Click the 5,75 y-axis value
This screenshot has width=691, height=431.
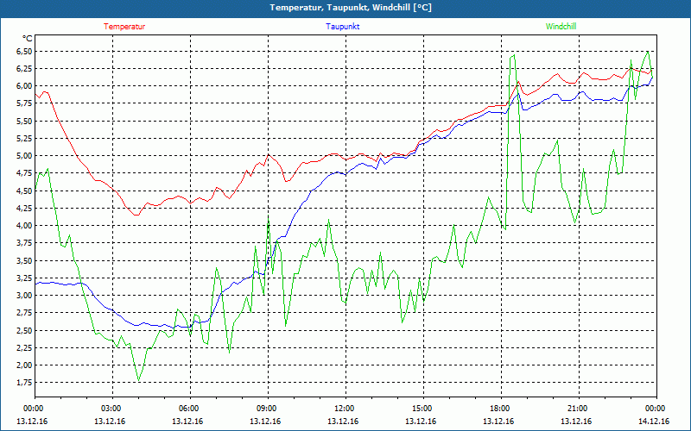pyautogui.click(x=25, y=103)
